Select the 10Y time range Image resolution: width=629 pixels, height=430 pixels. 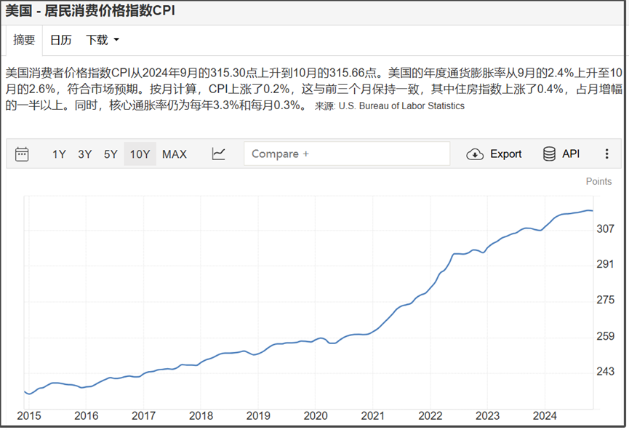click(x=140, y=154)
